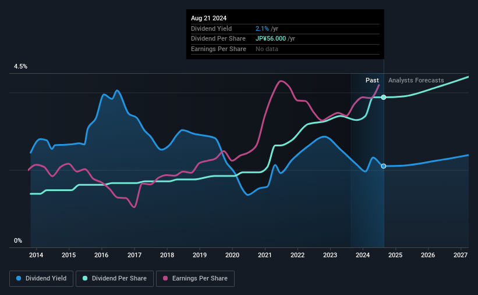This screenshot has width=478, height=295.
Task: Click the Aug 21 2024 tooltip date header
Action: pyautogui.click(x=208, y=18)
